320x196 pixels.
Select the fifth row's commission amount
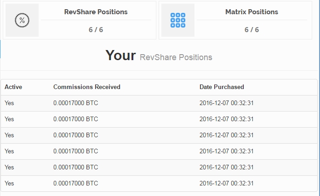[x=75, y=167]
